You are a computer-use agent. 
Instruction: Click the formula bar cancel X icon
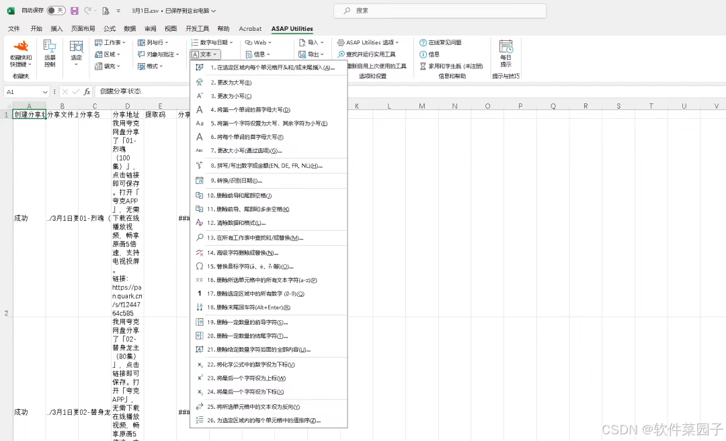tap(65, 91)
